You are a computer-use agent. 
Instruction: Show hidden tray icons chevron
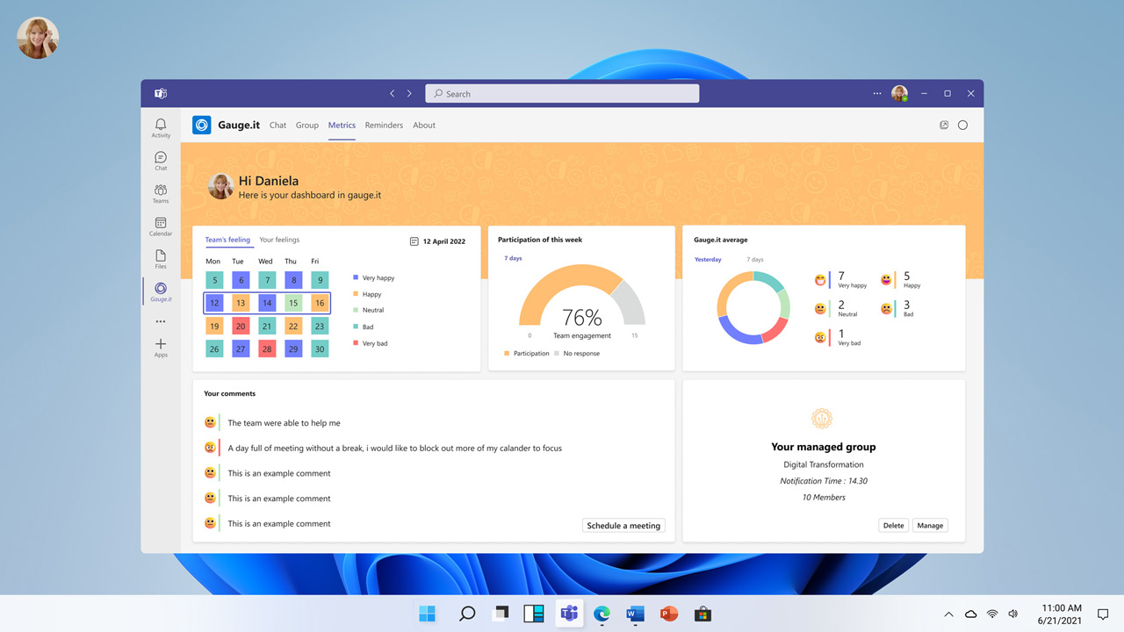(948, 614)
